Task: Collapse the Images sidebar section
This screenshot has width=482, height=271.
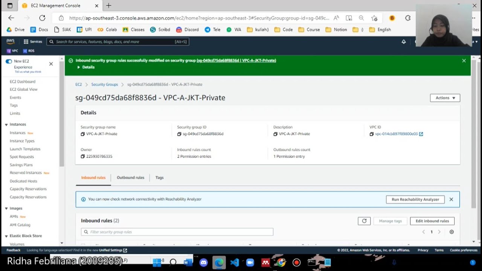Action: coord(6,209)
